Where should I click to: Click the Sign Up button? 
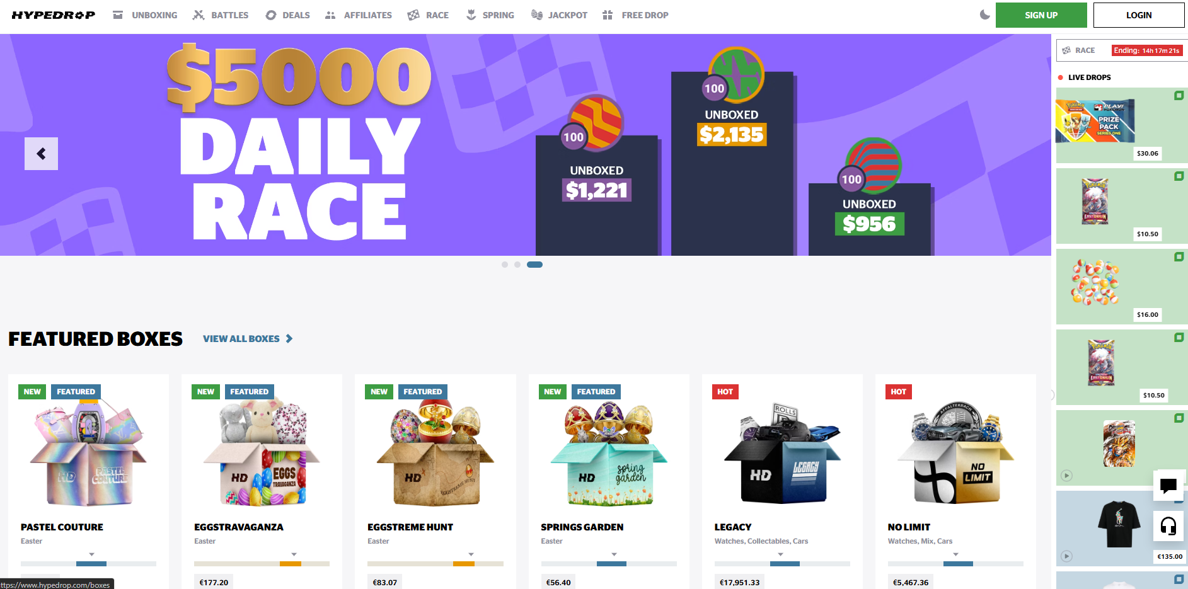(x=1041, y=15)
